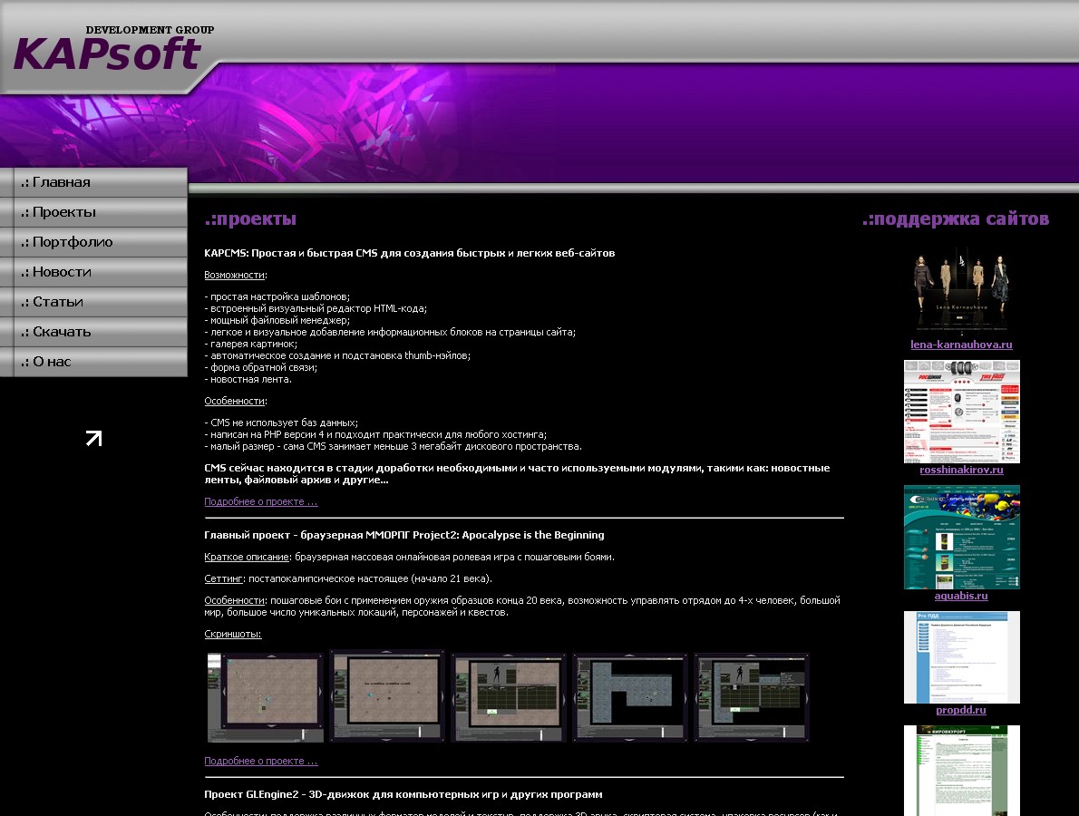Screen dimensions: 1079x816
Task: Click the Сеттинг label
Action: click(224, 578)
